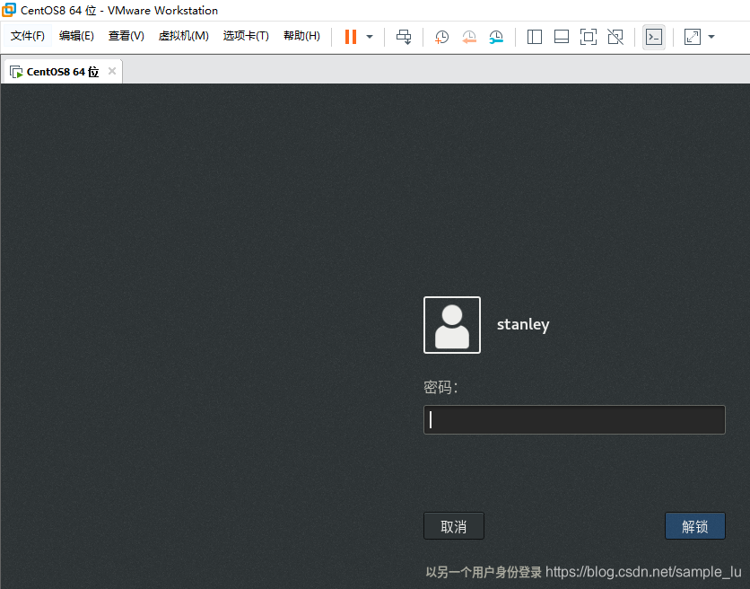
Task: Open the 查看(V) menu
Action: pyautogui.click(x=126, y=36)
